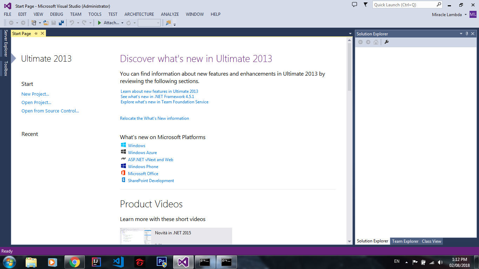Switch to the Team Explorer tab
The width and height of the screenshot is (479, 269).
tap(405, 241)
